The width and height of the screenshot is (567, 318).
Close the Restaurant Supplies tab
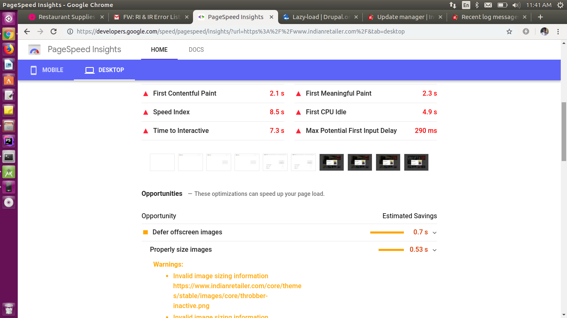pos(102,17)
